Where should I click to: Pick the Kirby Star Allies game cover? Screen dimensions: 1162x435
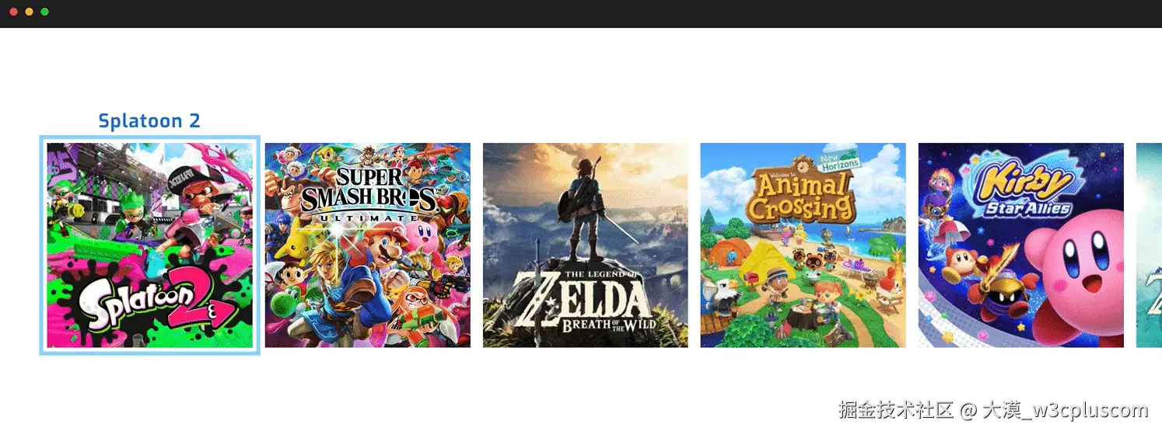pos(1021,245)
